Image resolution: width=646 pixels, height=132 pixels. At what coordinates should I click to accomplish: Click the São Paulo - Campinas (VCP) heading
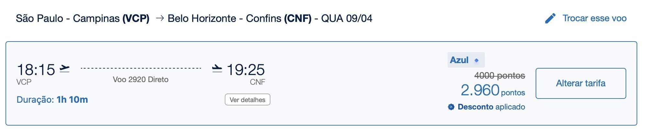pos(83,18)
